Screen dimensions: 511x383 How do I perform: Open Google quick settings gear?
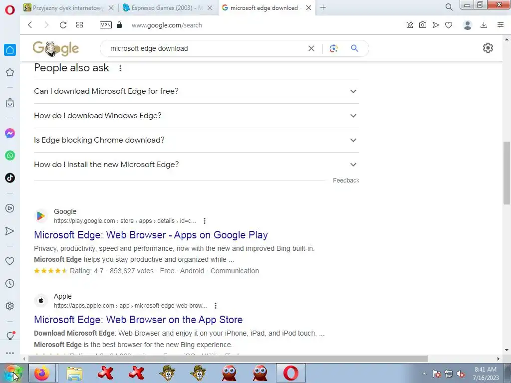(488, 48)
